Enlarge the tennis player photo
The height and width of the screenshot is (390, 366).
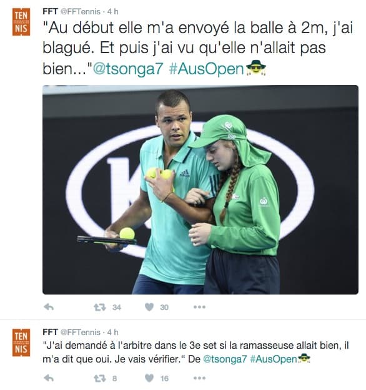click(200, 190)
